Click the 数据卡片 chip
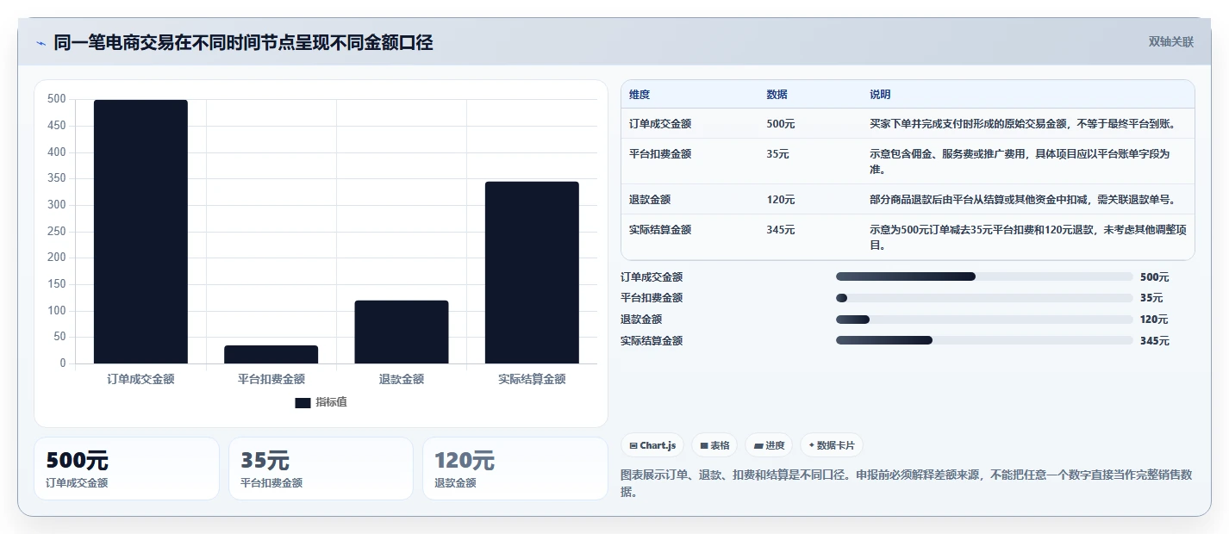 pyautogui.click(x=832, y=445)
